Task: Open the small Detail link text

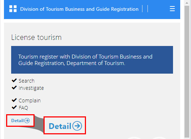Action: coord(18,121)
